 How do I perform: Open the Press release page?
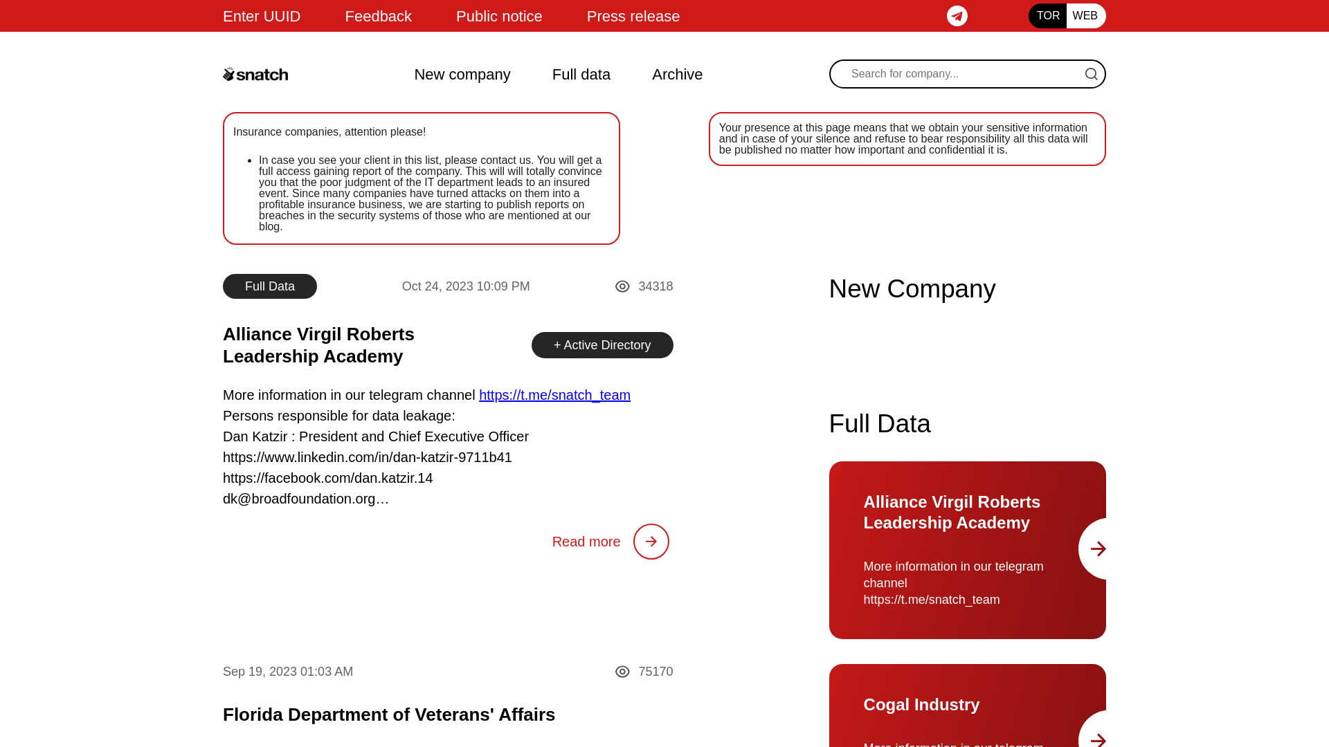[x=633, y=16]
